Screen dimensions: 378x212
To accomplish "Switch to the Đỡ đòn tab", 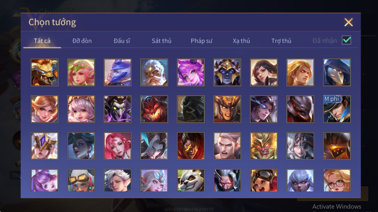I will [x=82, y=41].
